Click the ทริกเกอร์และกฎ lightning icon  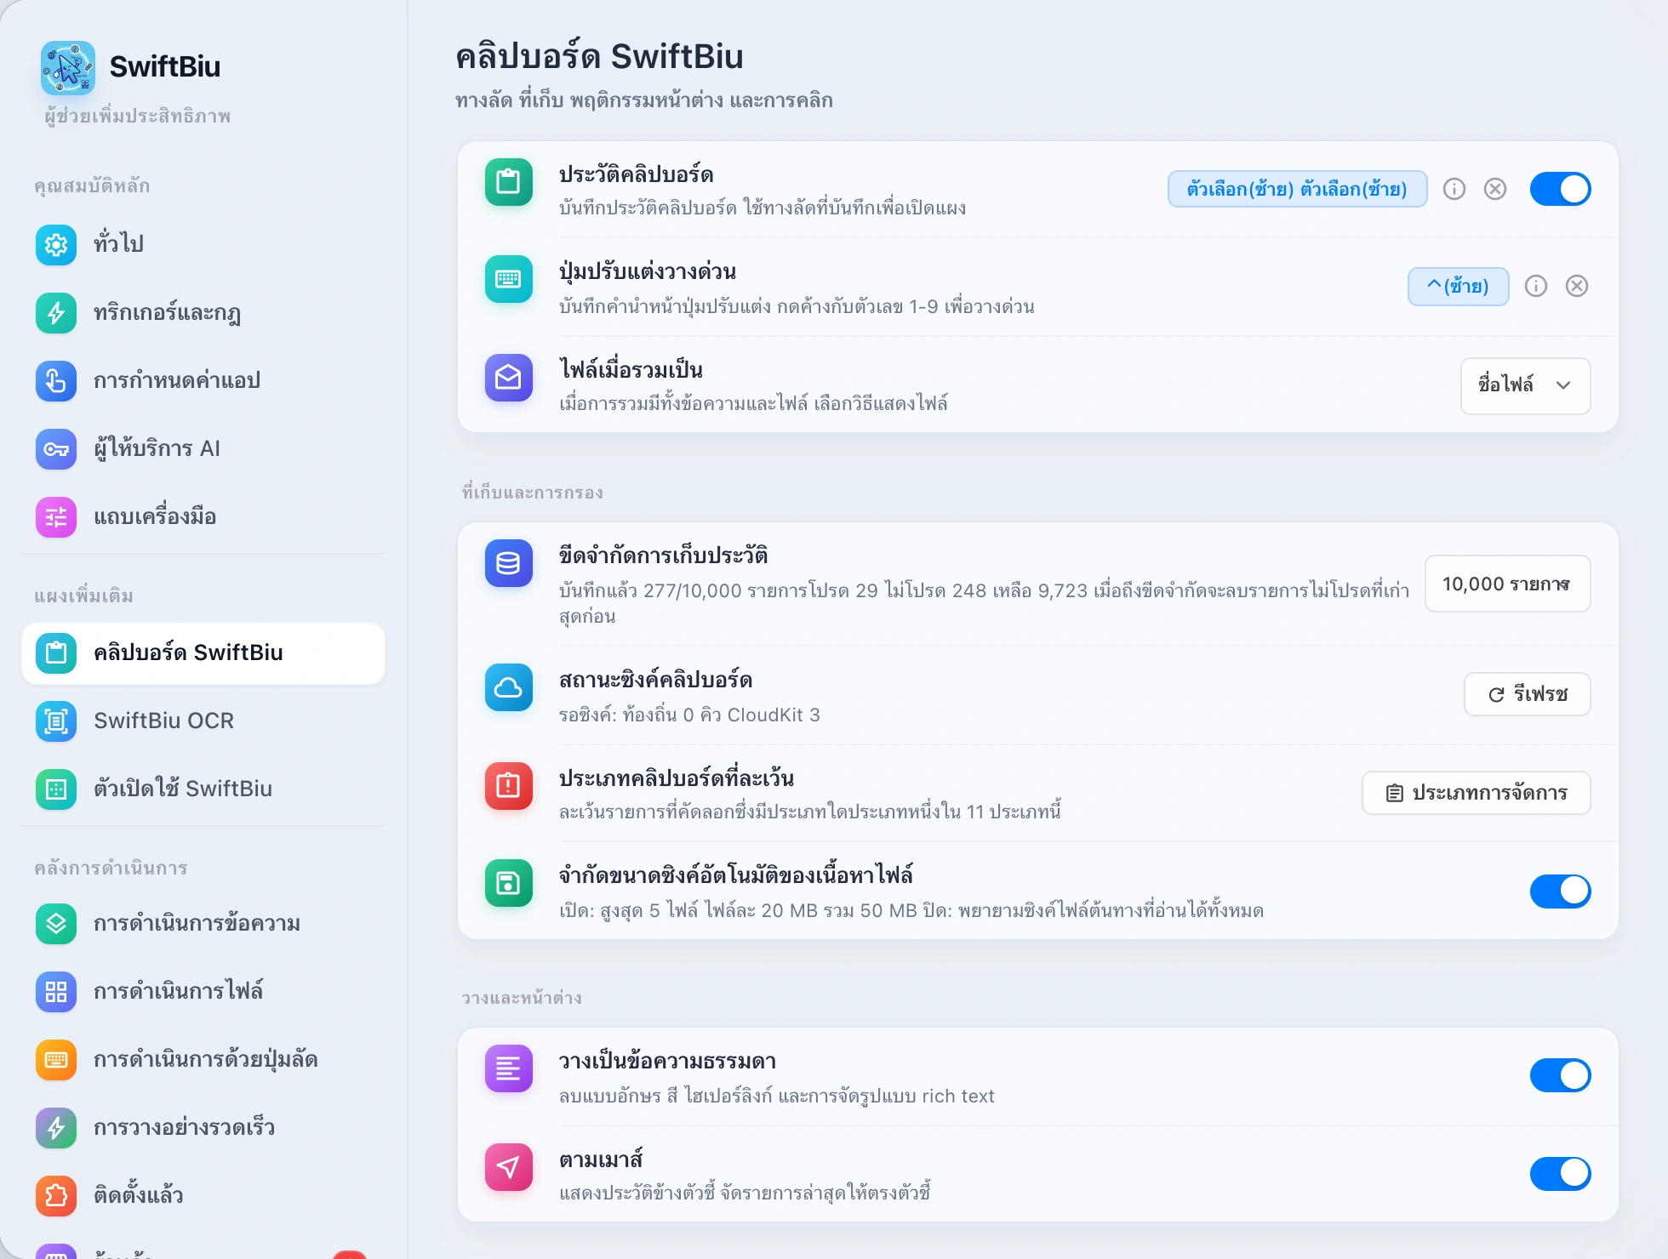pyautogui.click(x=56, y=313)
